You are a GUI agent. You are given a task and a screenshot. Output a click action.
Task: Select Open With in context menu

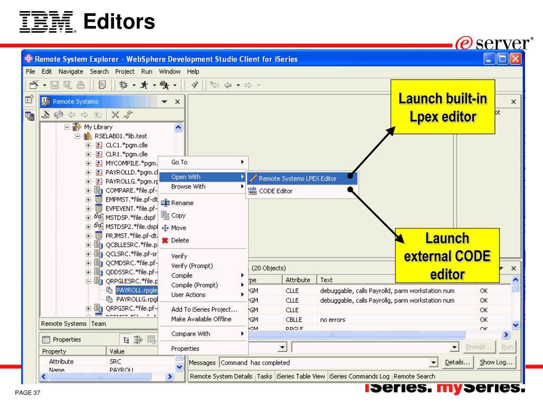point(203,177)
